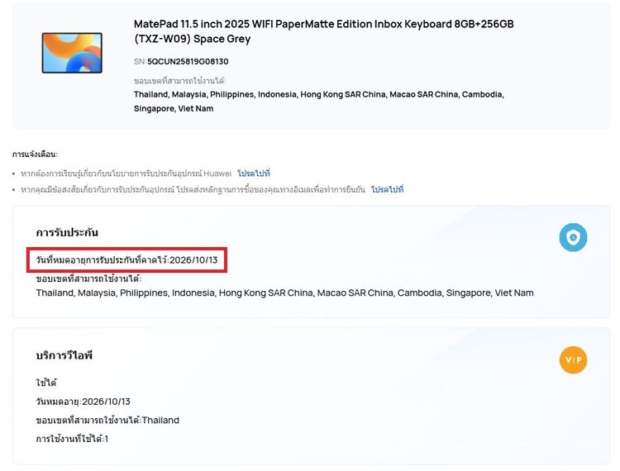The width and height of the screenshot is (620, 471).
Task: Click the VIP expiry date line วันหมดอายุ:2026/10/13
Action: (83, 402)
